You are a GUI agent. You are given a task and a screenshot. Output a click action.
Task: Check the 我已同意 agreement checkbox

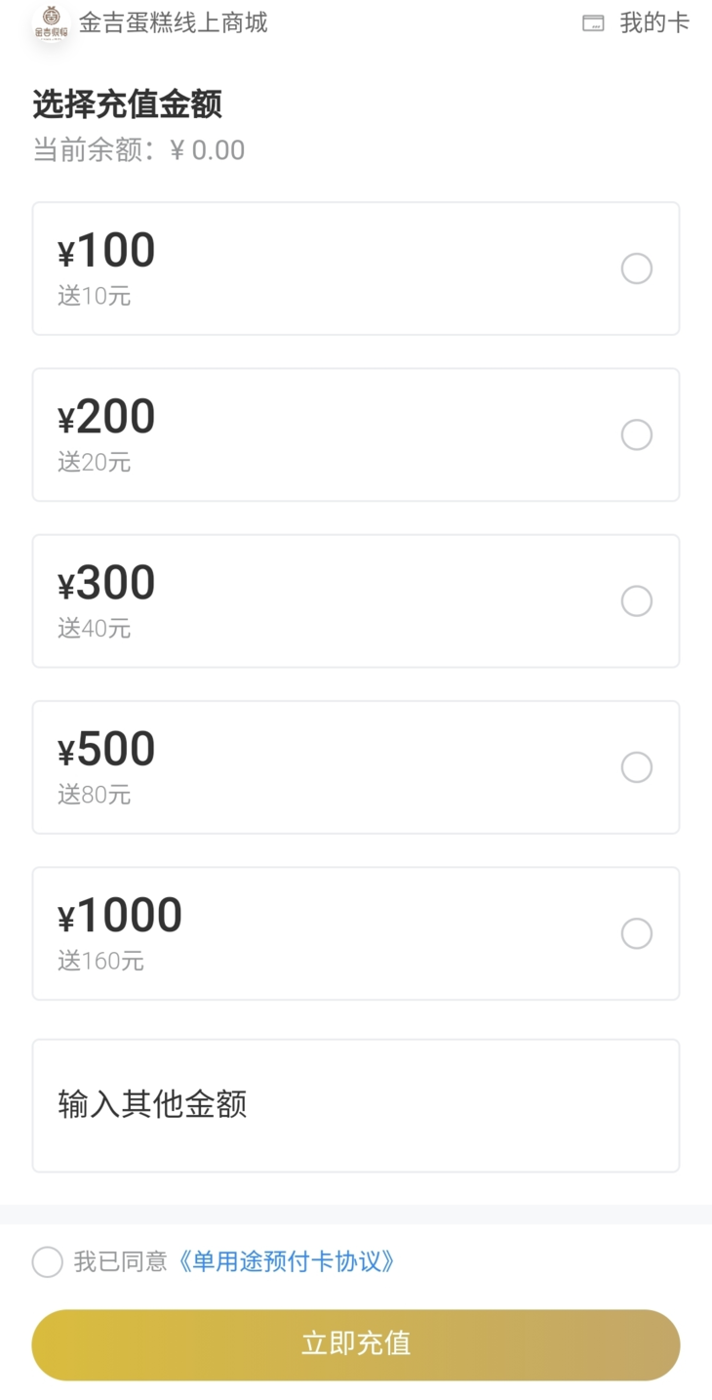tap(47, 1261)
